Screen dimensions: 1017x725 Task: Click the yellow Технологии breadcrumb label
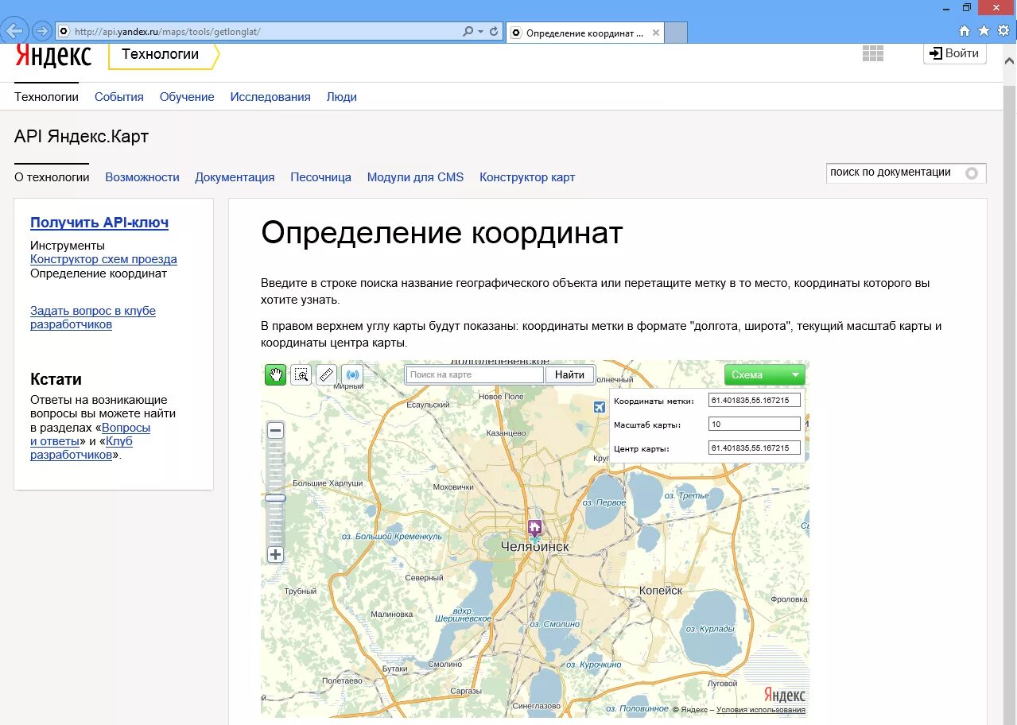pos(161,55)
